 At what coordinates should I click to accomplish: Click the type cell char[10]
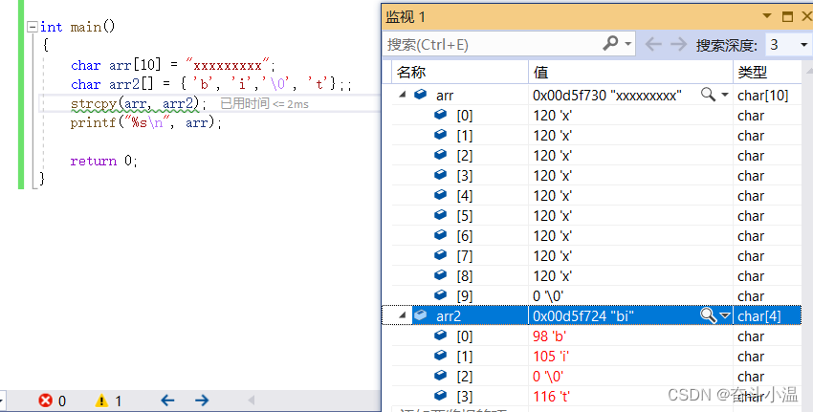pos(762,96)
